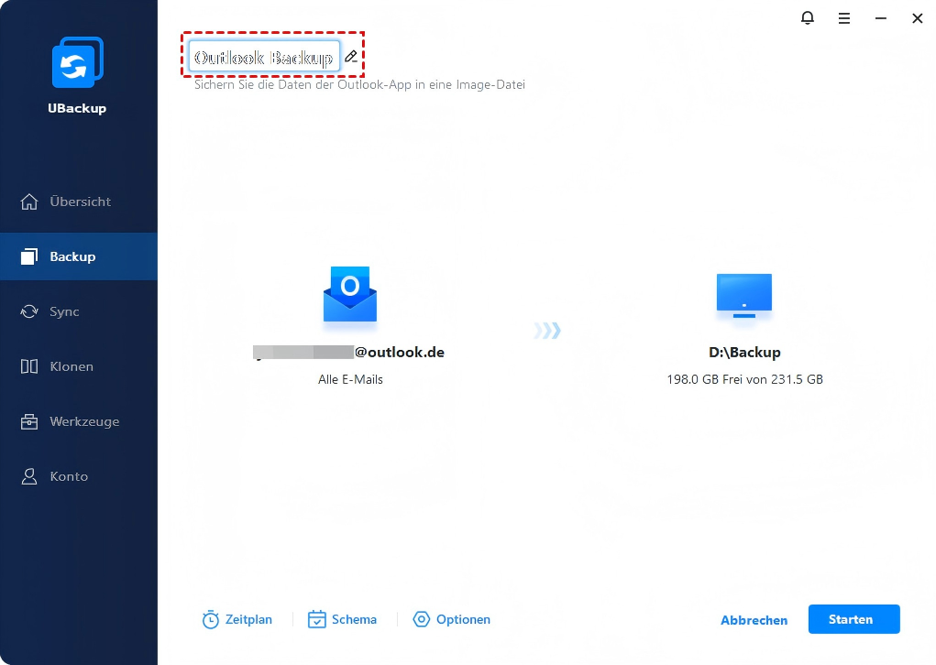Open Werkzeuge in the sidebar
The image size is (936, 665).
[x=83, y=421]
